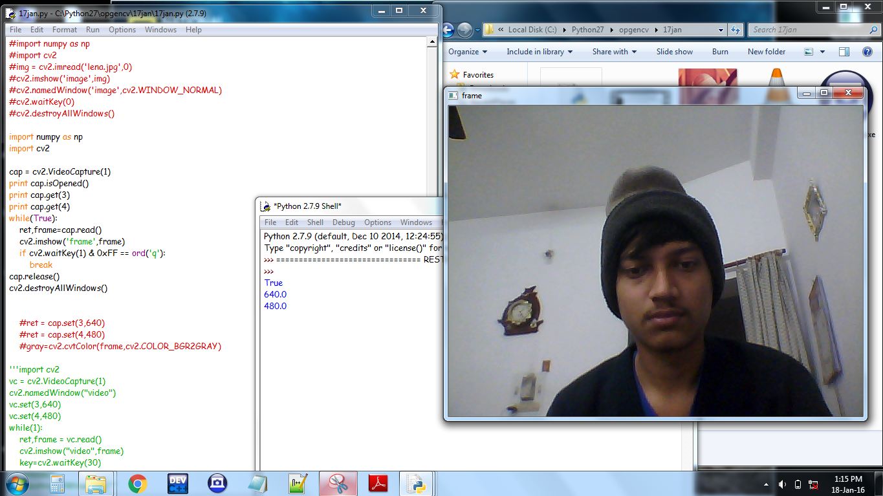Open the Debug menu in Python Shell

[x=343, y=222]
